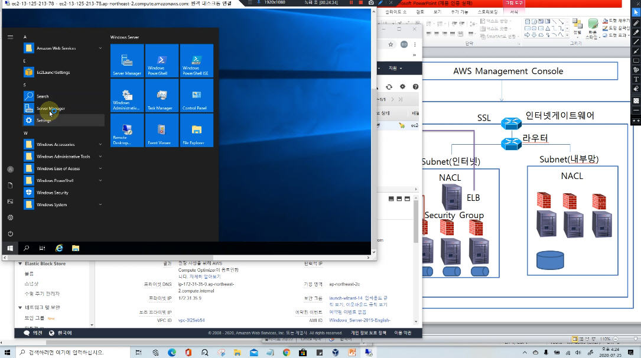Expand the Windows PowerShell folder
The width and height of the screenshot is (641, 358).
pos(63,181)
